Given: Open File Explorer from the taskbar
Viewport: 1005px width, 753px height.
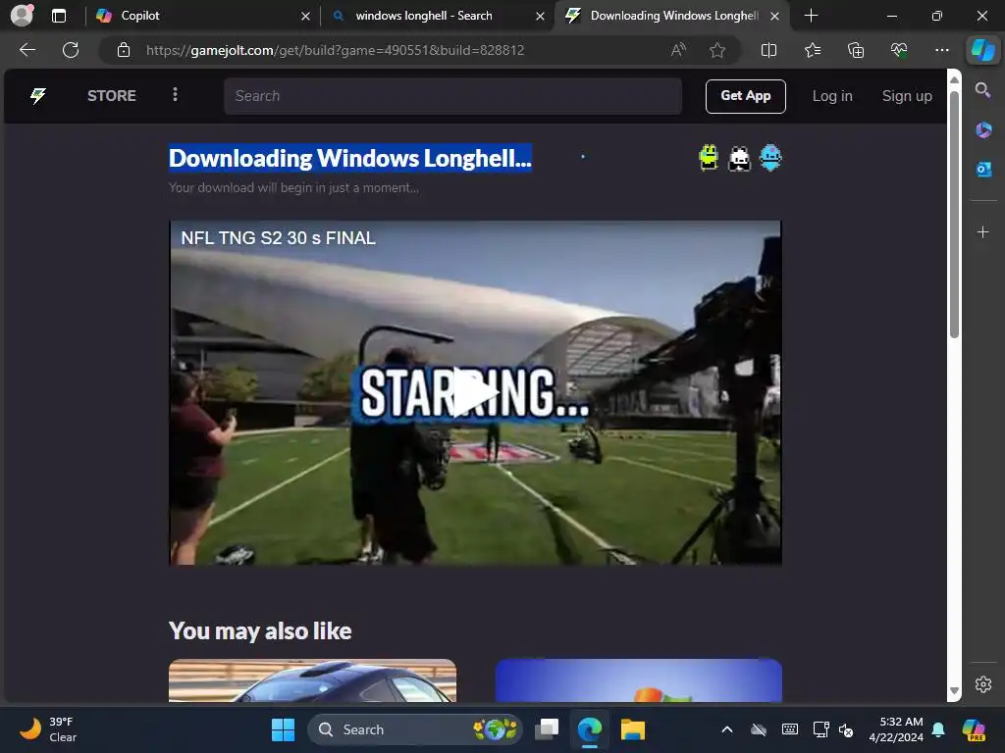Looking at the screenshot, I should (x=632, y=729).
